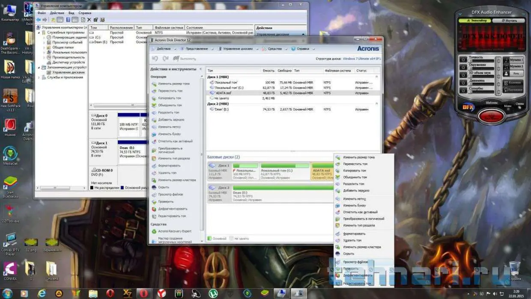
Task: Collapse the Диск 1 (MBR) group in the volume list
Action: click(x=376, y=77)
